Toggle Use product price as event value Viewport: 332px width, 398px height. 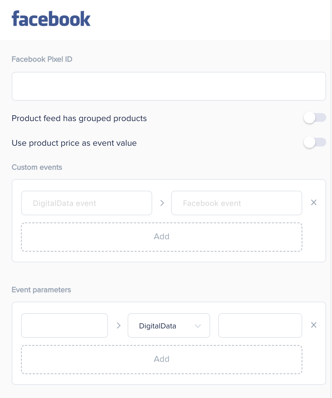(315, 142)
